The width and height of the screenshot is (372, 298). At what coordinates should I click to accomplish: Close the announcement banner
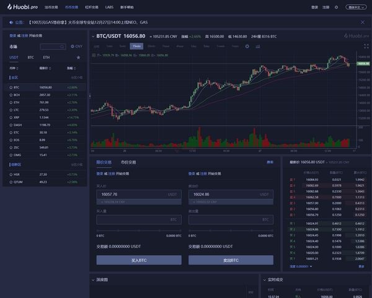pos(363,22)
